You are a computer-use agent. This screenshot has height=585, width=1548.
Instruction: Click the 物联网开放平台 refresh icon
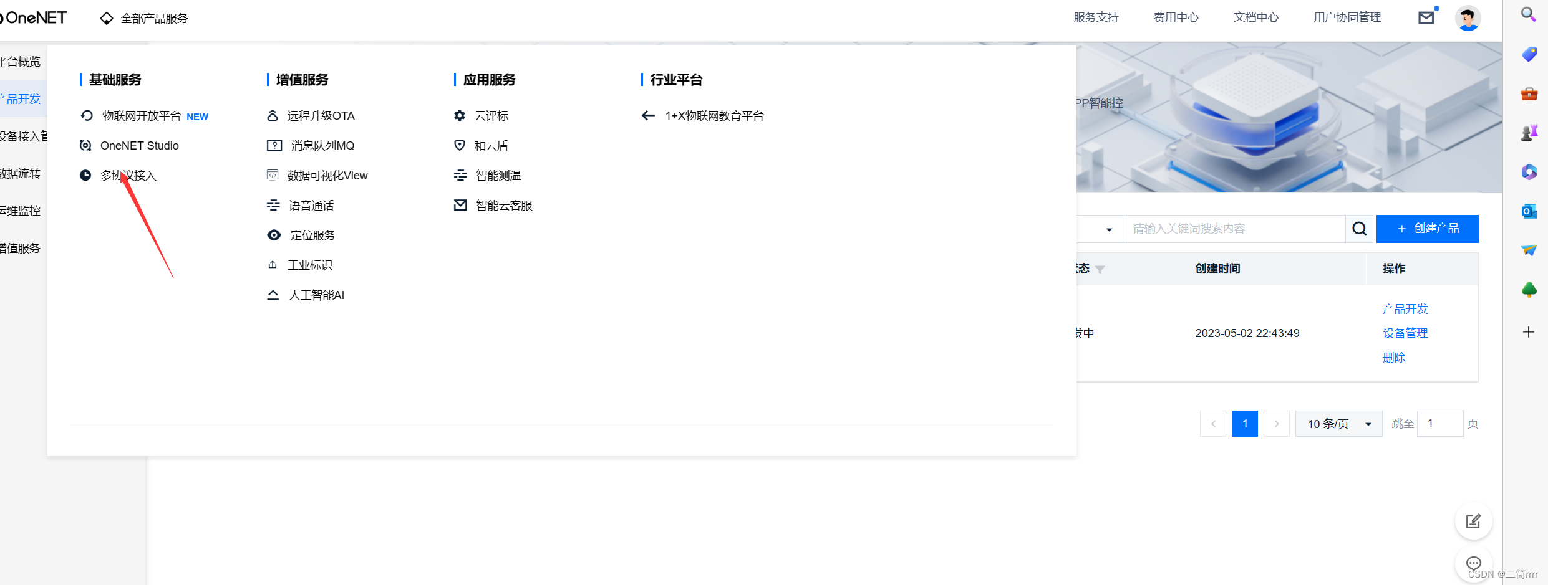click(87, 115)
